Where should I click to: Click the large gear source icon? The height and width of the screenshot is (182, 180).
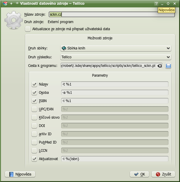[x=13, y=20]
